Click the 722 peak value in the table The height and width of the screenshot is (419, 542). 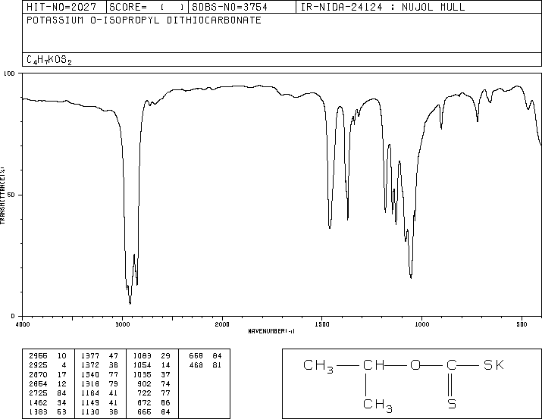tap(144, 393)
